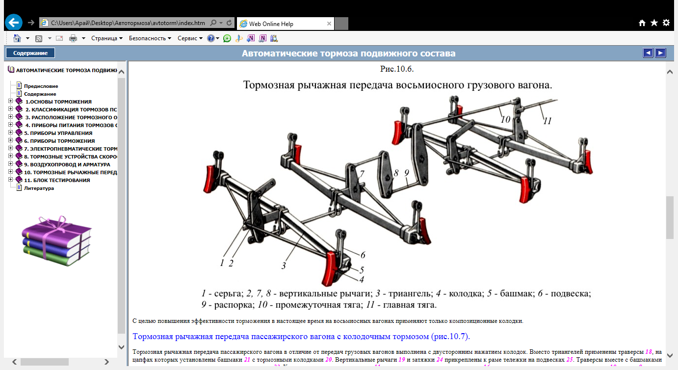Close the Web Online Help tab
Viewport: 678px width, 370px height.
[329, 23]
